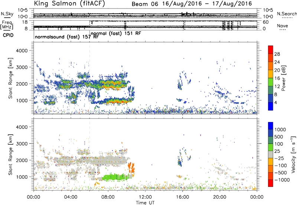Click the green velocity scatter band near 1000 km
The height and width of the screenshot is (205, 297).
pos(115,178)
